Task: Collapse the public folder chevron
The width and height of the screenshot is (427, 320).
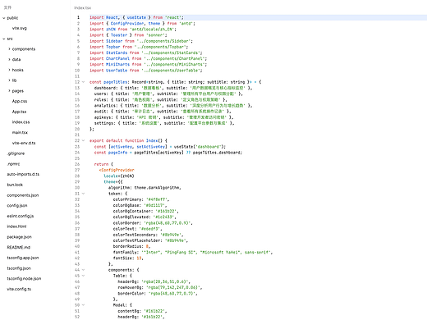Action: tap(4, 18)
